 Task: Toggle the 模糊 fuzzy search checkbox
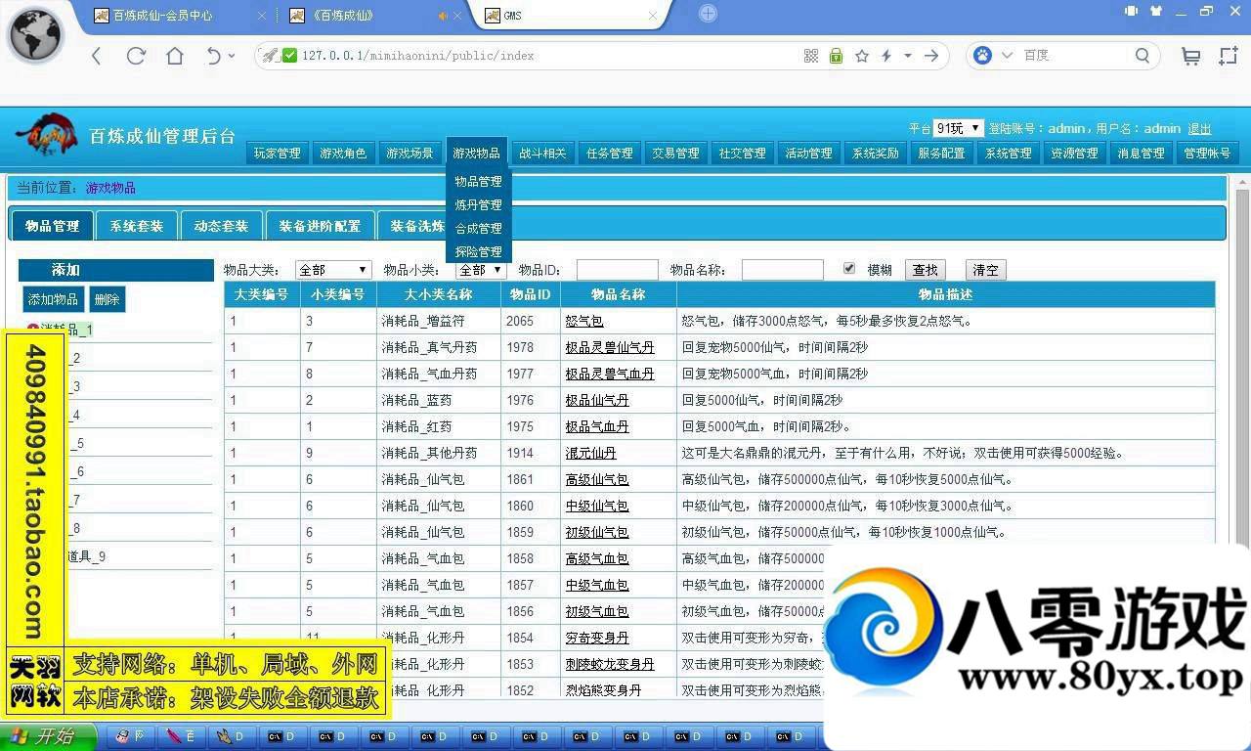pyautogui.click(x=848, y=269)
